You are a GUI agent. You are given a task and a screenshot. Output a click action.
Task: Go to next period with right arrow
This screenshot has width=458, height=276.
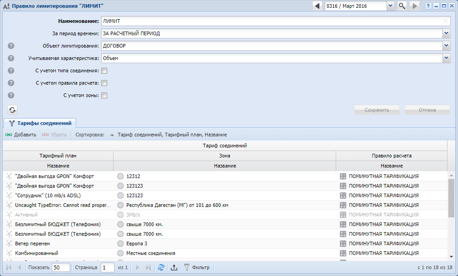(x=414, y=6)
